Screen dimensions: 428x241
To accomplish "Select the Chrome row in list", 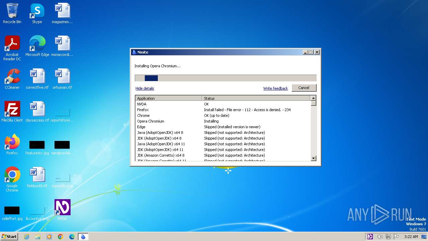I will click(x=223, y=115).
